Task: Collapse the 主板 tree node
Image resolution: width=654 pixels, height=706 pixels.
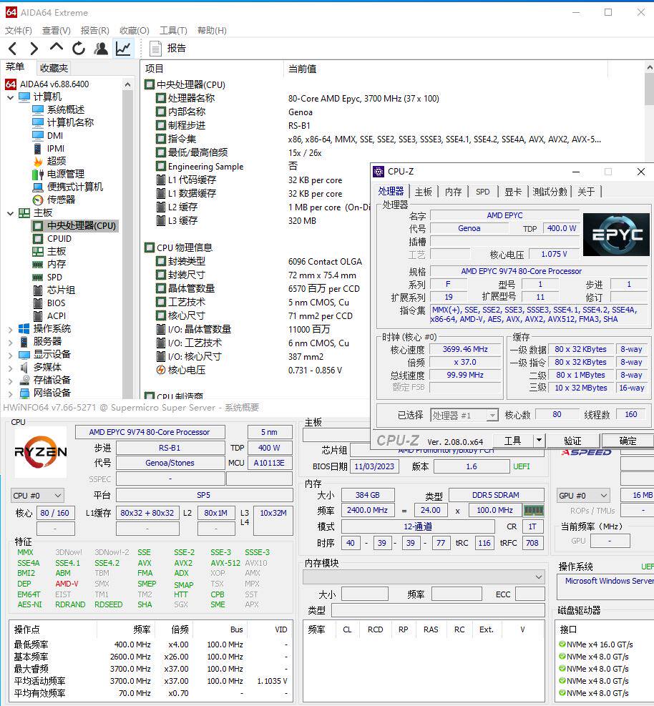Action: 10,213
